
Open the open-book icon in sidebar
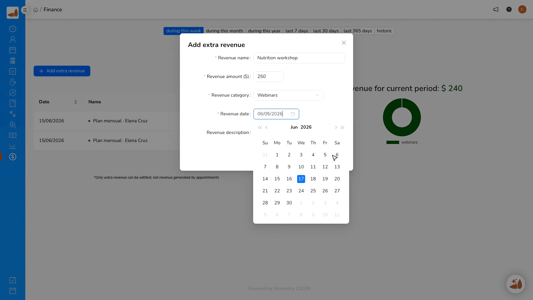[13, 135]
